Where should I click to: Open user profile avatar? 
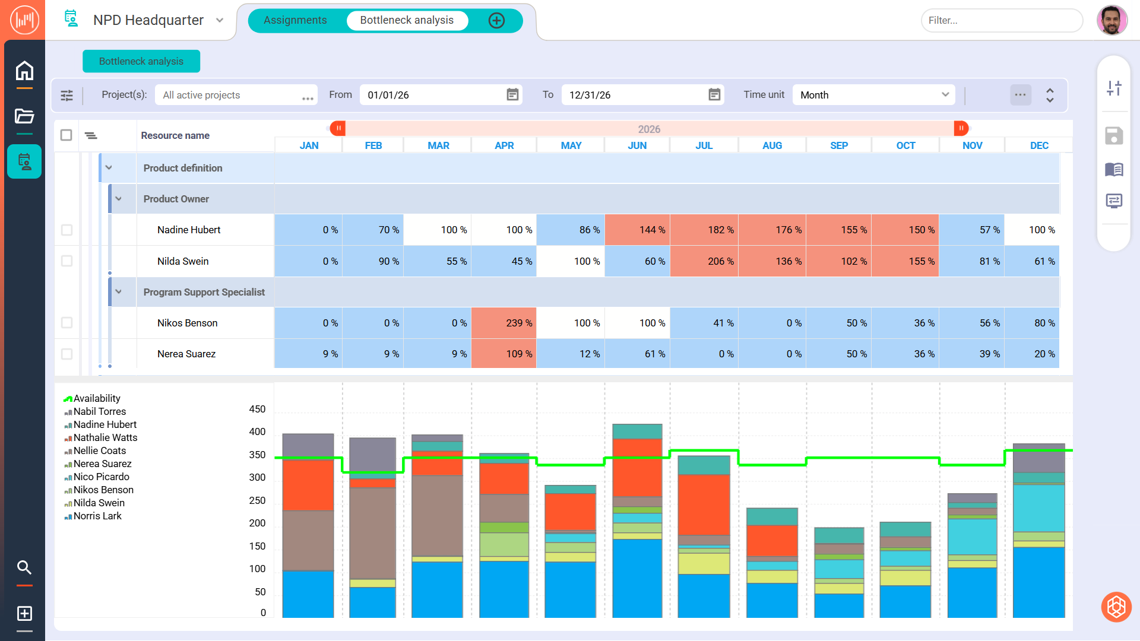pos(1112,20)
